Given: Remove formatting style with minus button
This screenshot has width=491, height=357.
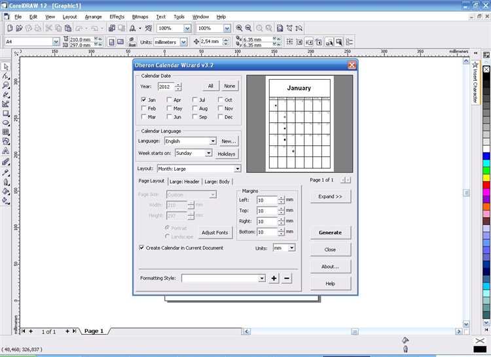Looking at the screenshot, I should pyautogui.click(x=287, y=278).
